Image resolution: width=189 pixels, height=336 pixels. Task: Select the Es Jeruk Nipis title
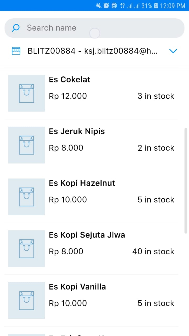[x=77, y=131]
